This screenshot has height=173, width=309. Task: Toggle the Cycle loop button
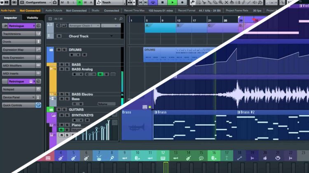[x=153, y=2]
